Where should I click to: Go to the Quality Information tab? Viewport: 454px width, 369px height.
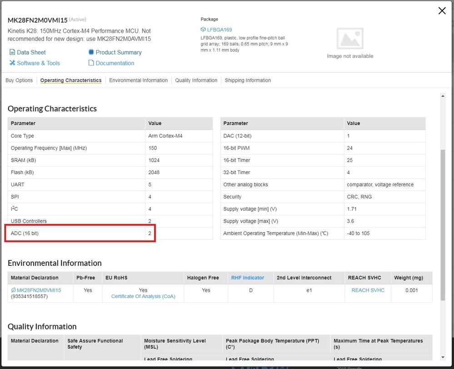pyautogui.click(x=196, y=80)
